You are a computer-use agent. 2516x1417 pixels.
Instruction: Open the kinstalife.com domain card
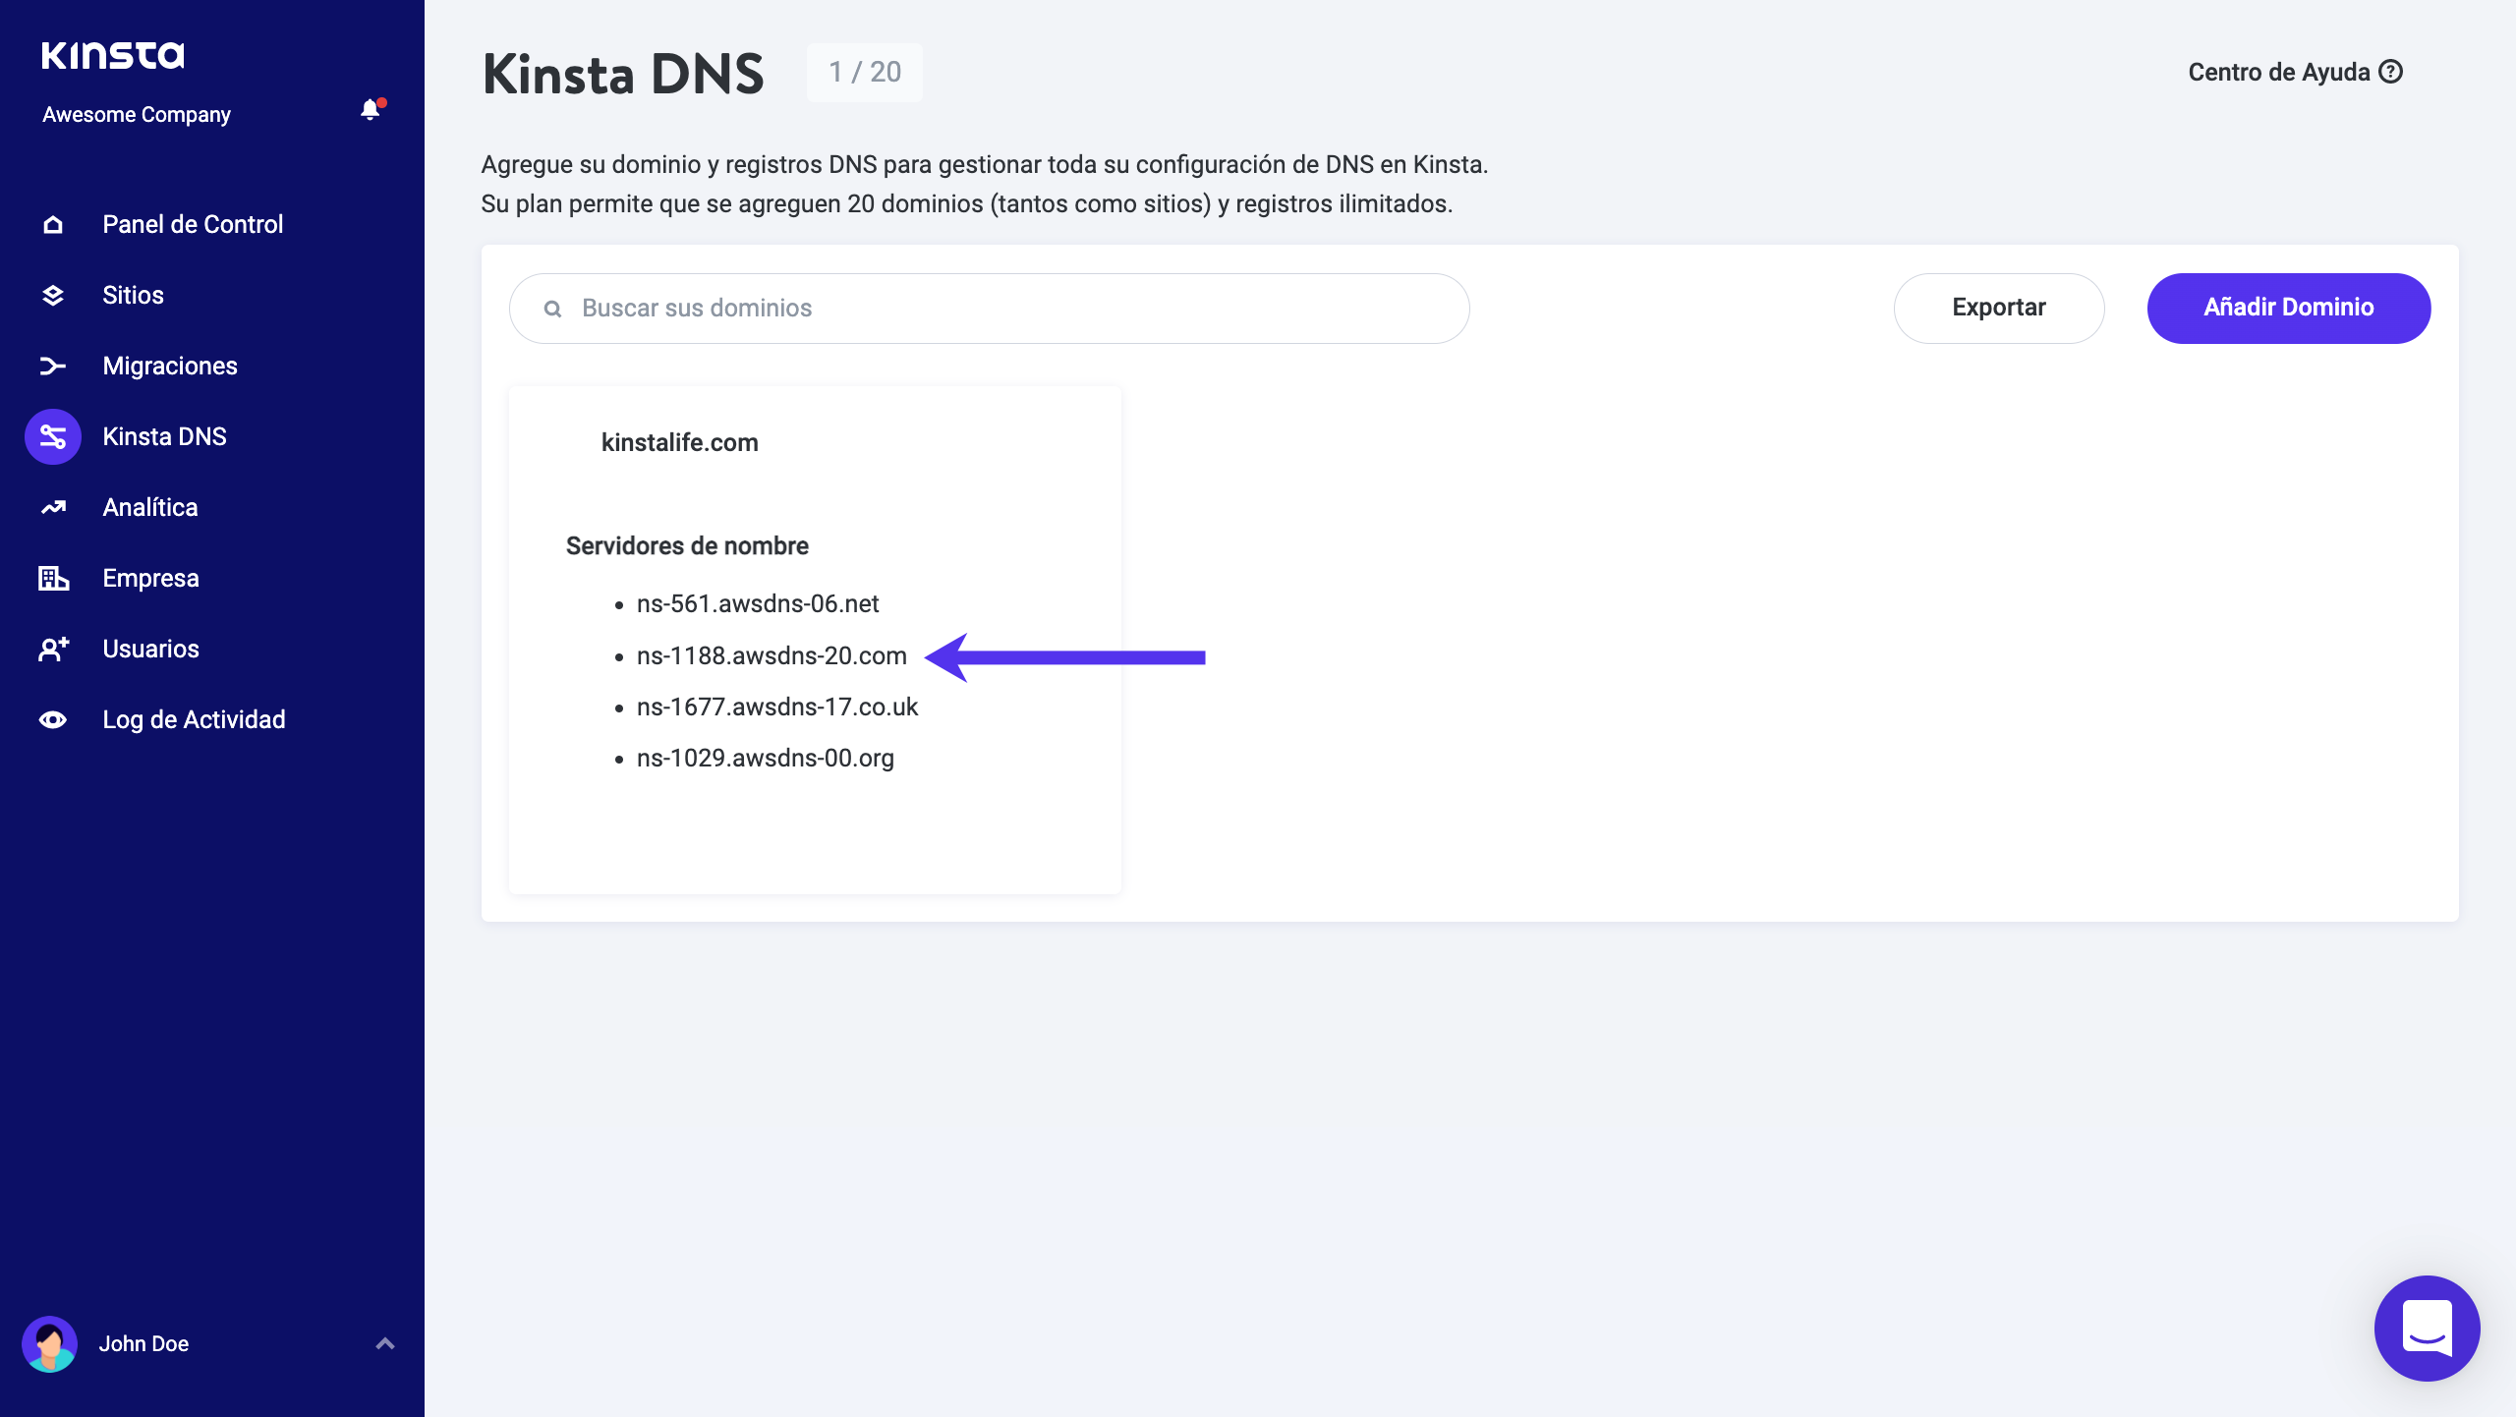pos(679,443)
